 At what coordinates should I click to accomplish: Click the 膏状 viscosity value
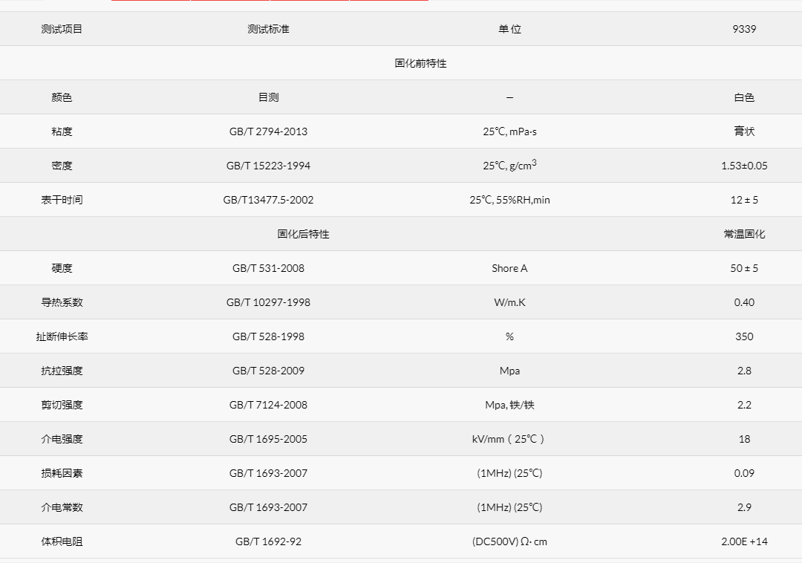pos(744,131)
